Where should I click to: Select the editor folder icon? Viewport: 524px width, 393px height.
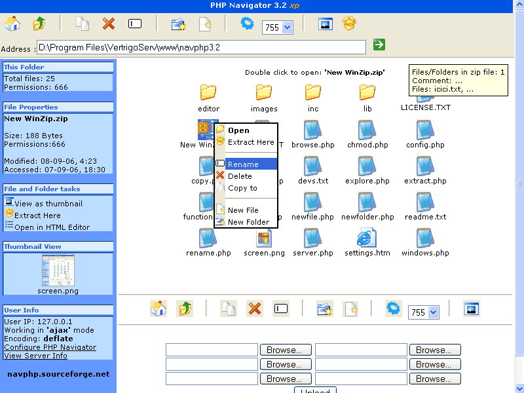tap(208, 92)
